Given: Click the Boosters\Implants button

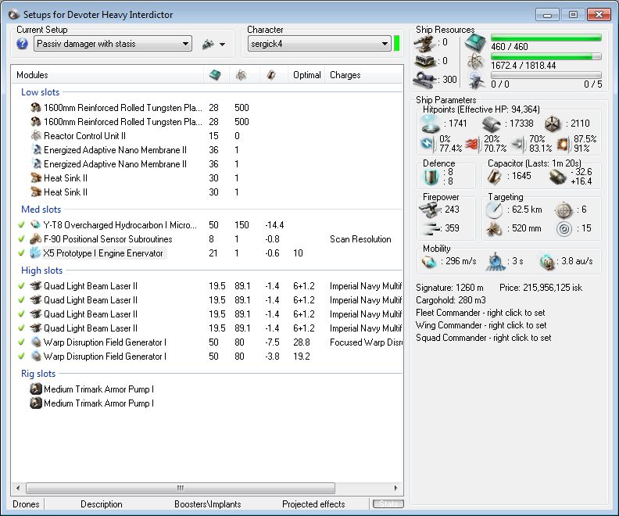Looking at the screenshot, I should [207, 504].
